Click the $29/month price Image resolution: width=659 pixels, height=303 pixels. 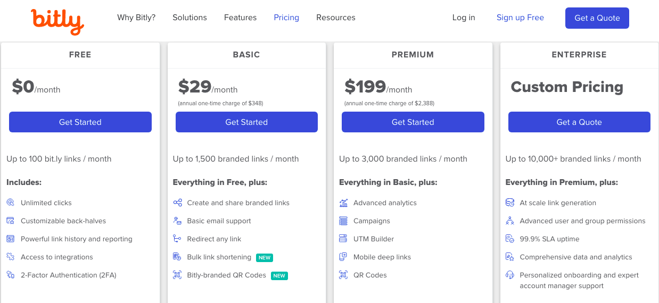208,87
